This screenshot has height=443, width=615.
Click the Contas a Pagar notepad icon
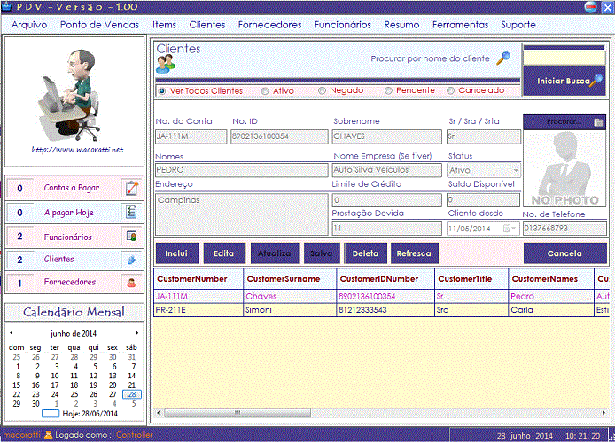(131, 188)
